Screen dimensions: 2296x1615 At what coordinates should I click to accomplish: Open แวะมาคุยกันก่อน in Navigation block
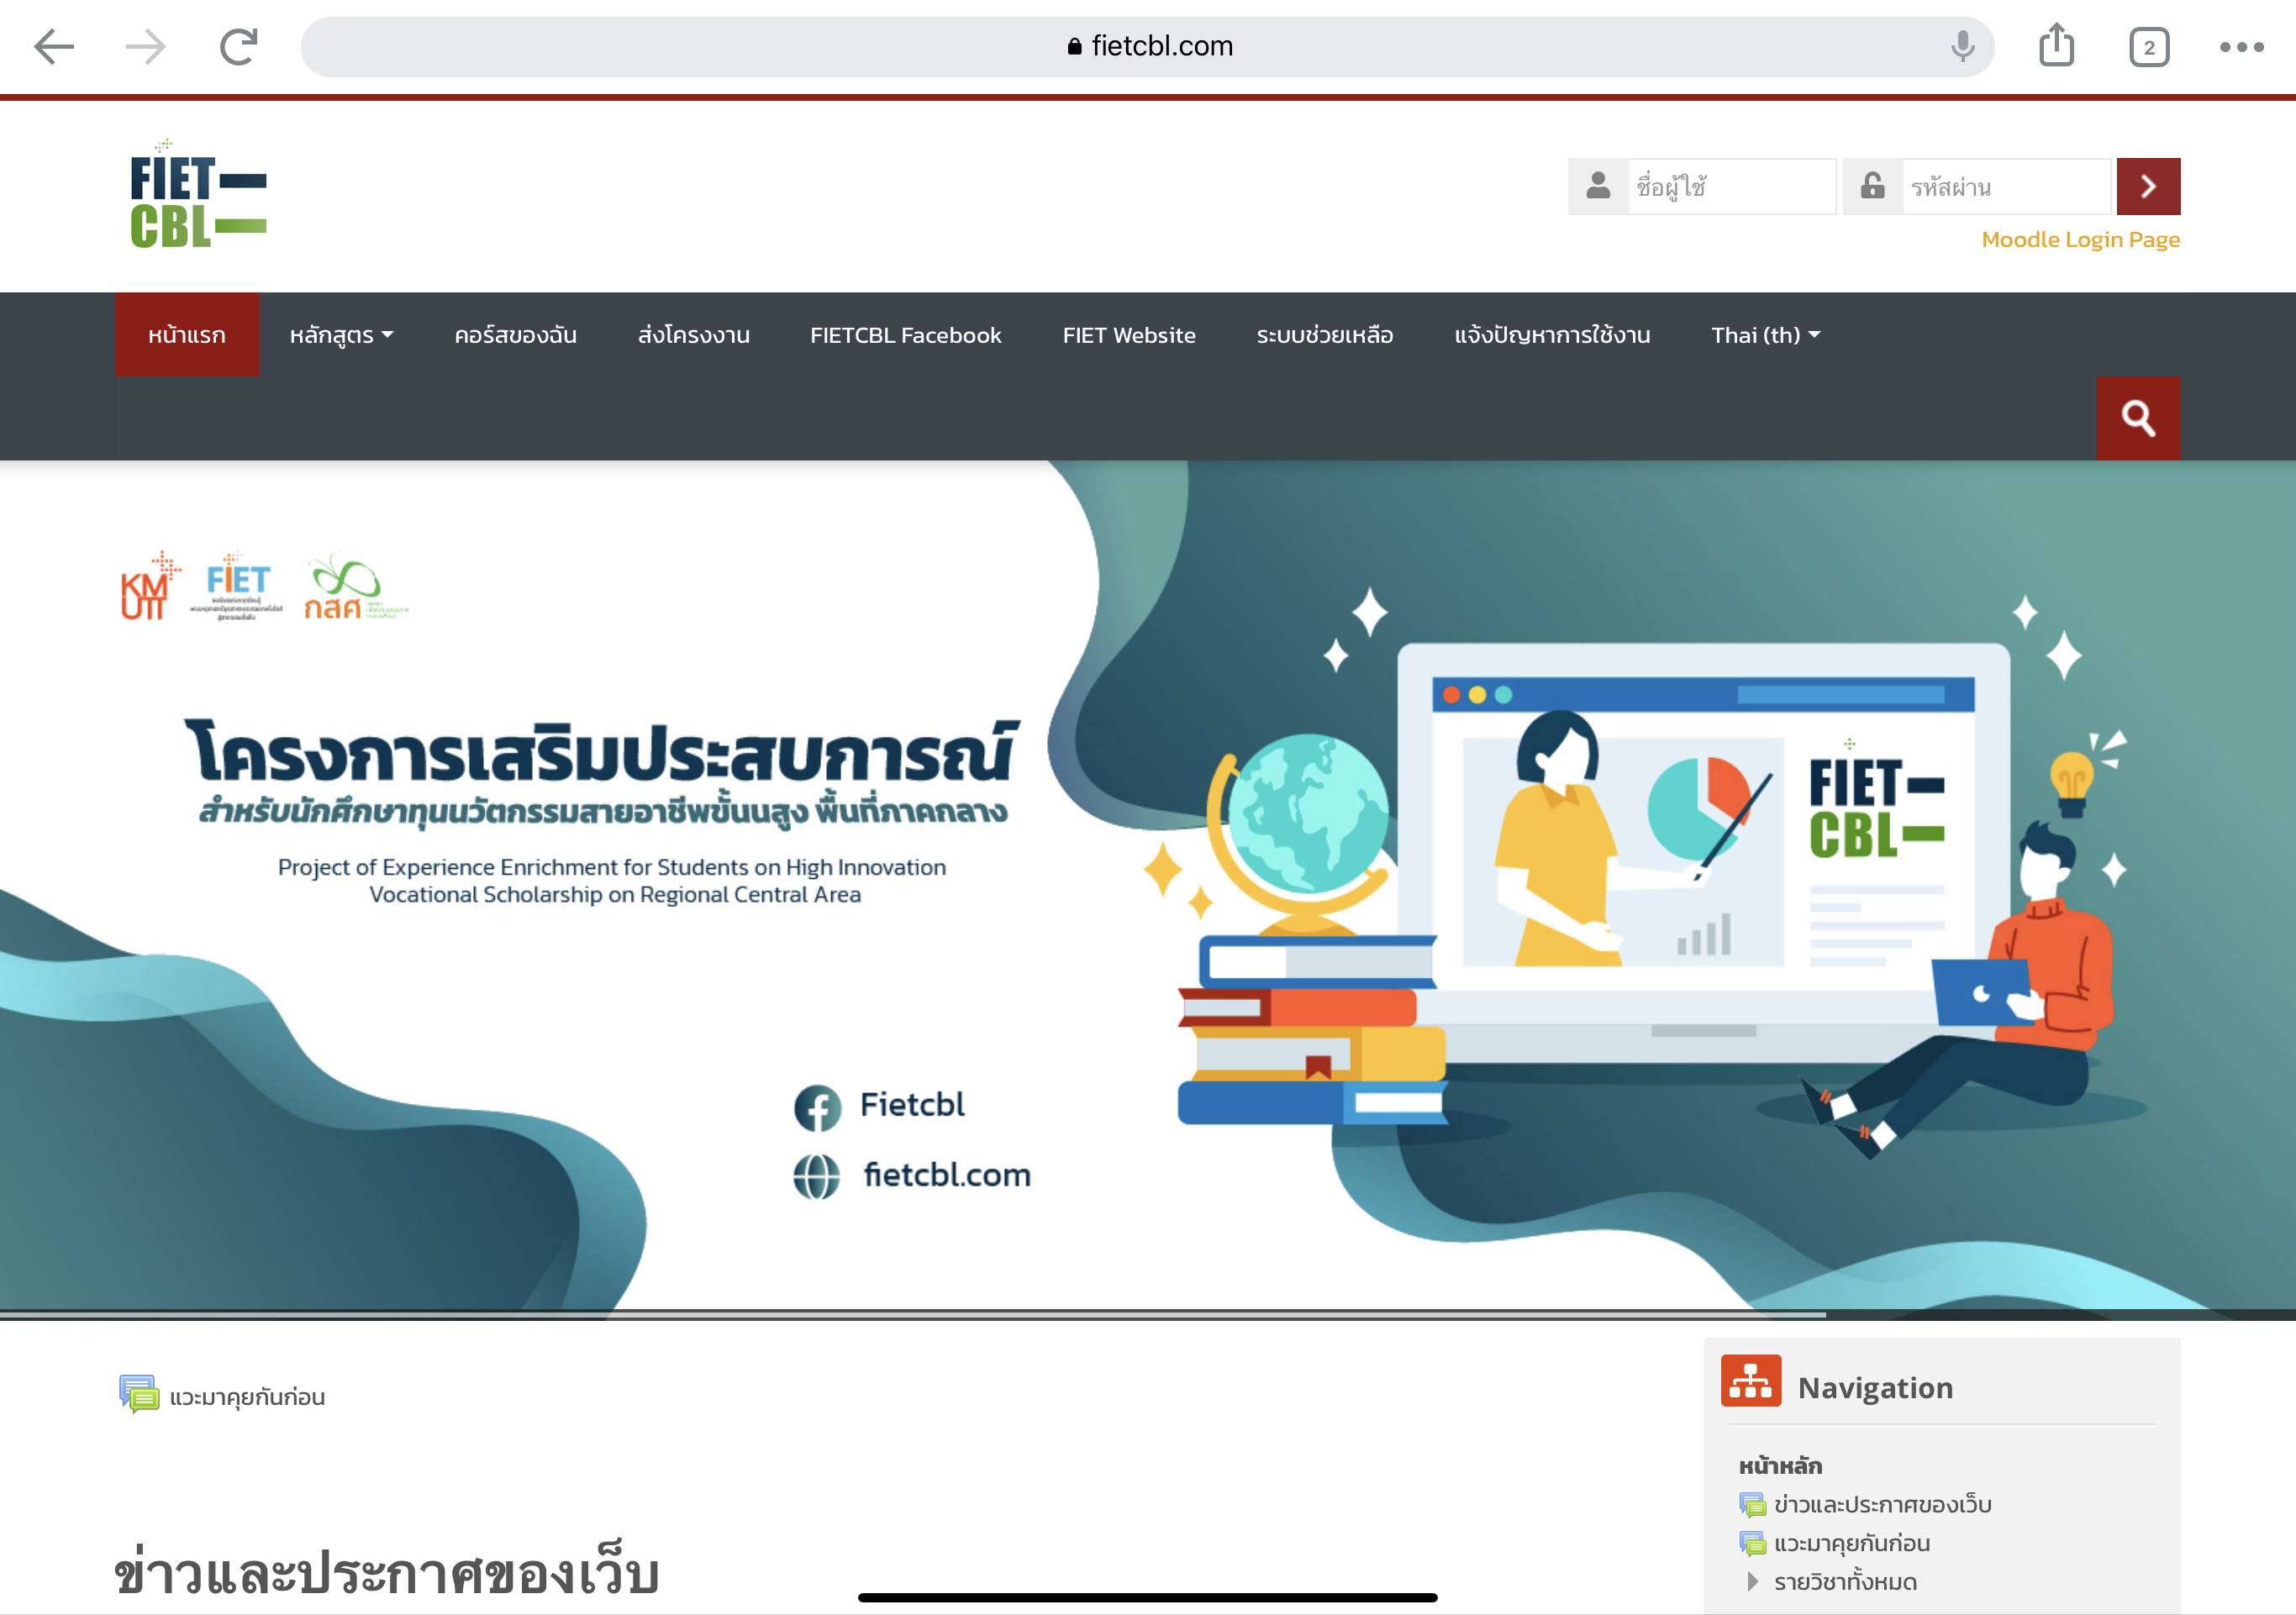coord(1852,1543)
